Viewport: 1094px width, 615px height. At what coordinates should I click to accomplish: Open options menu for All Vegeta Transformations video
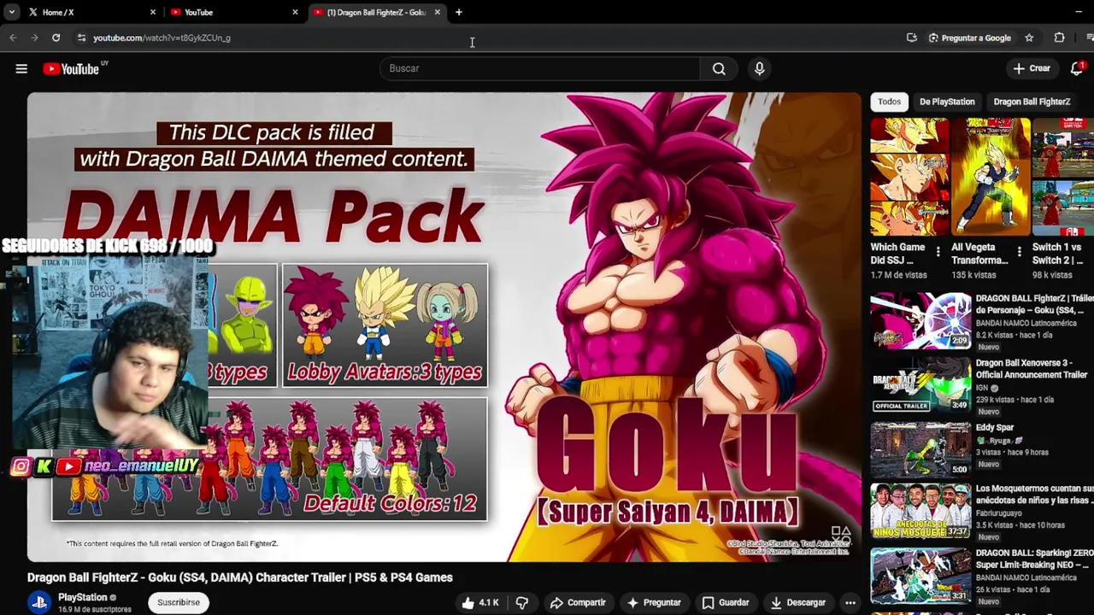1019,252
